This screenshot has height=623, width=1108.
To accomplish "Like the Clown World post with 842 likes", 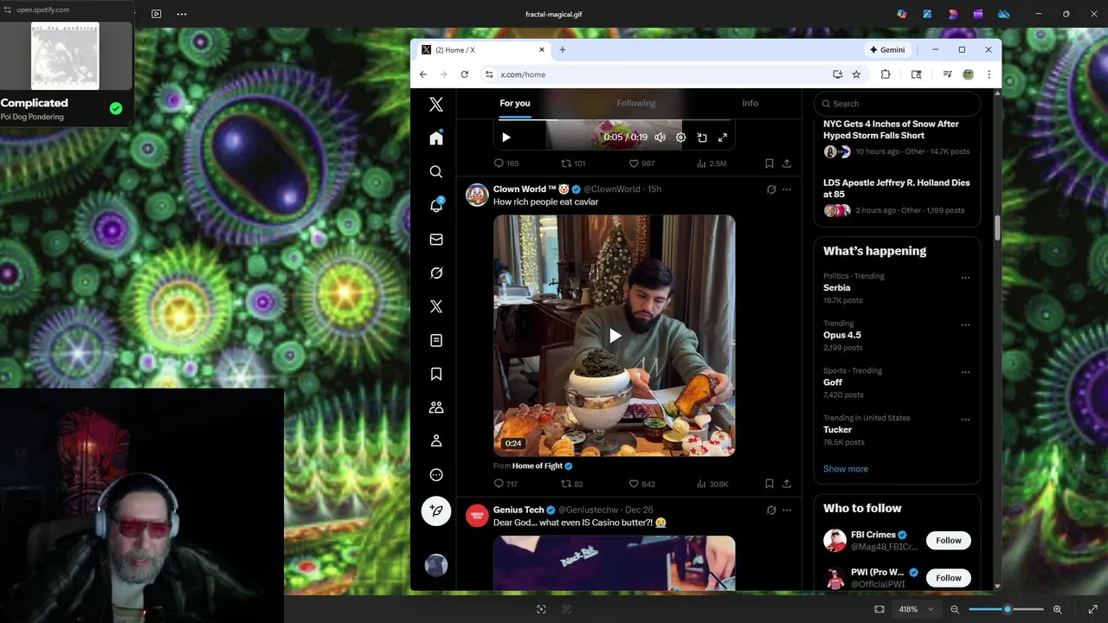I will 641,484.
